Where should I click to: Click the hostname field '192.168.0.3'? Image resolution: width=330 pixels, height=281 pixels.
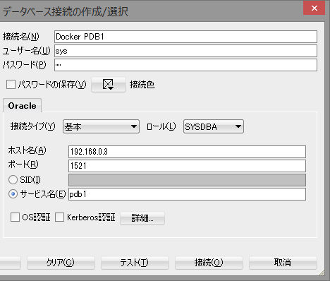click(187, 152)
